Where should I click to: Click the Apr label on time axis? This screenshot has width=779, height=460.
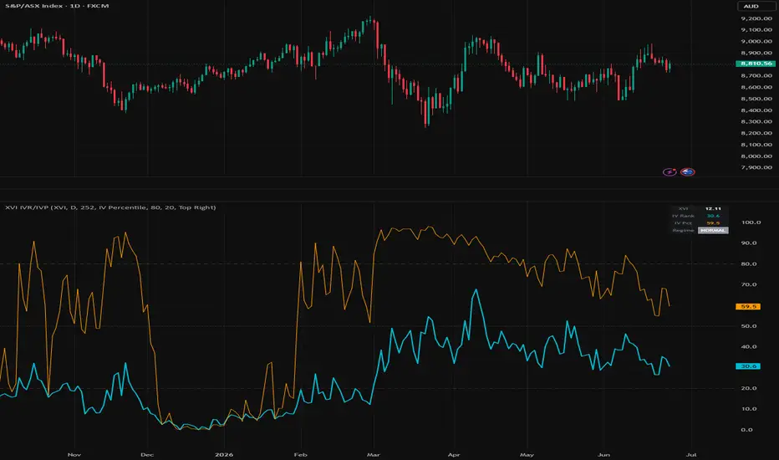[x=454, y=454]
